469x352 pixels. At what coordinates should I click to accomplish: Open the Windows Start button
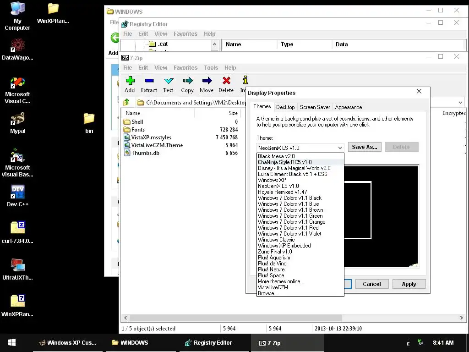point(11,342)
